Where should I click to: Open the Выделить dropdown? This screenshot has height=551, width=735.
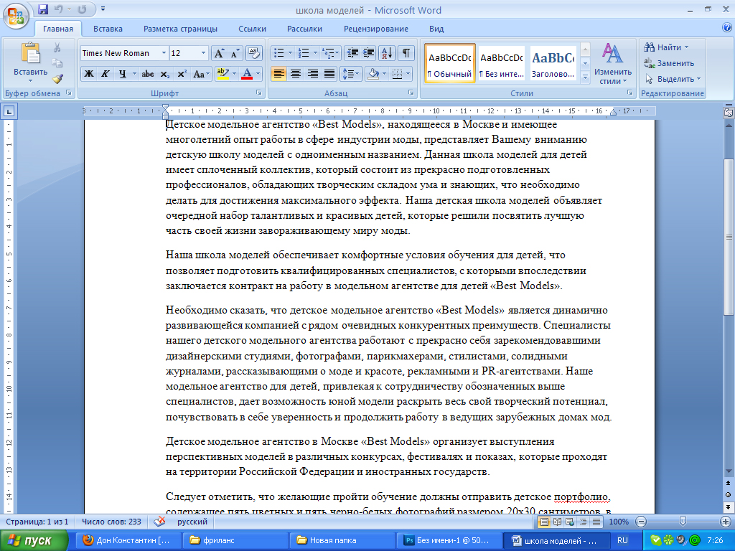(x=673, y=79)
